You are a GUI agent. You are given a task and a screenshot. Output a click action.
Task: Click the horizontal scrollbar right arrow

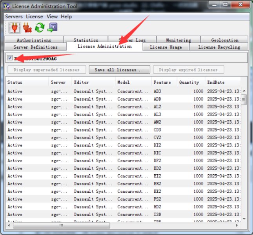(x=237, y=226)
